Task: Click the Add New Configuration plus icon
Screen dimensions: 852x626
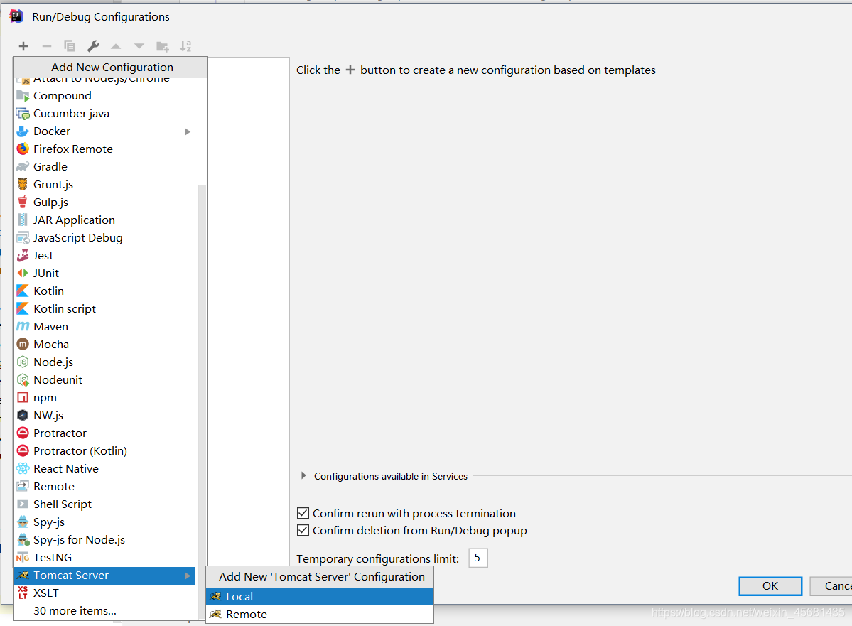Action: click(x=23, y=46)
